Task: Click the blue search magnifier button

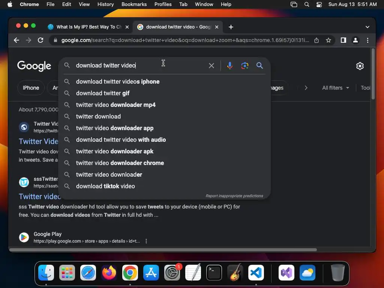Action: pos(259,65)
